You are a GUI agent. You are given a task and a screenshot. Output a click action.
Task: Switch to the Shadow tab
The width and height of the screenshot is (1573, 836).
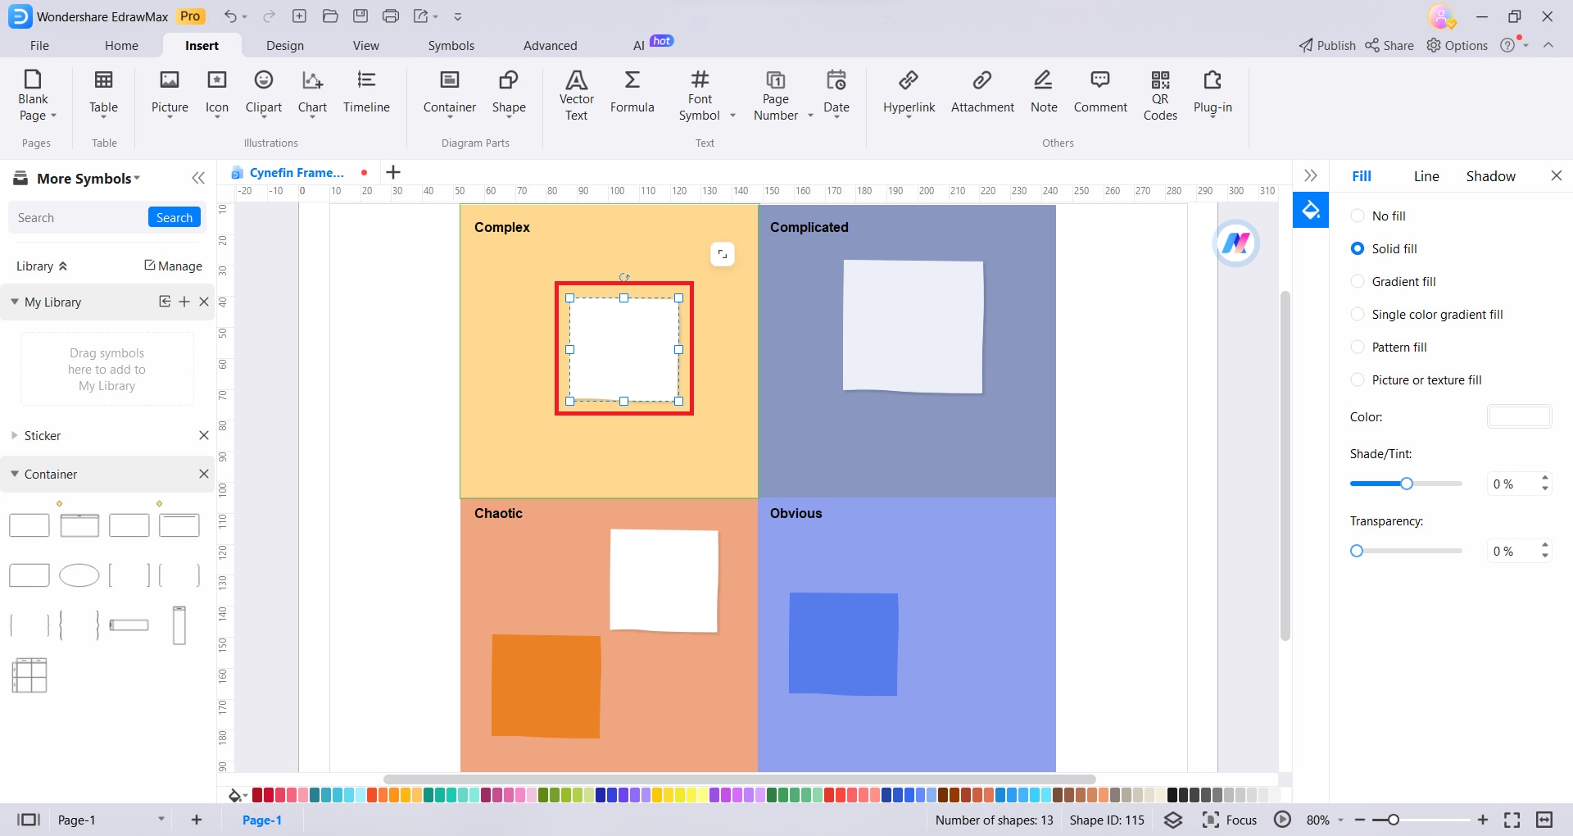(x=1490, y=176)
